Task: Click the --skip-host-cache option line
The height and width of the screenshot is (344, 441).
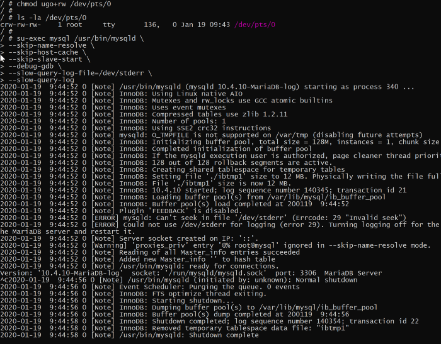Action: 43,52
